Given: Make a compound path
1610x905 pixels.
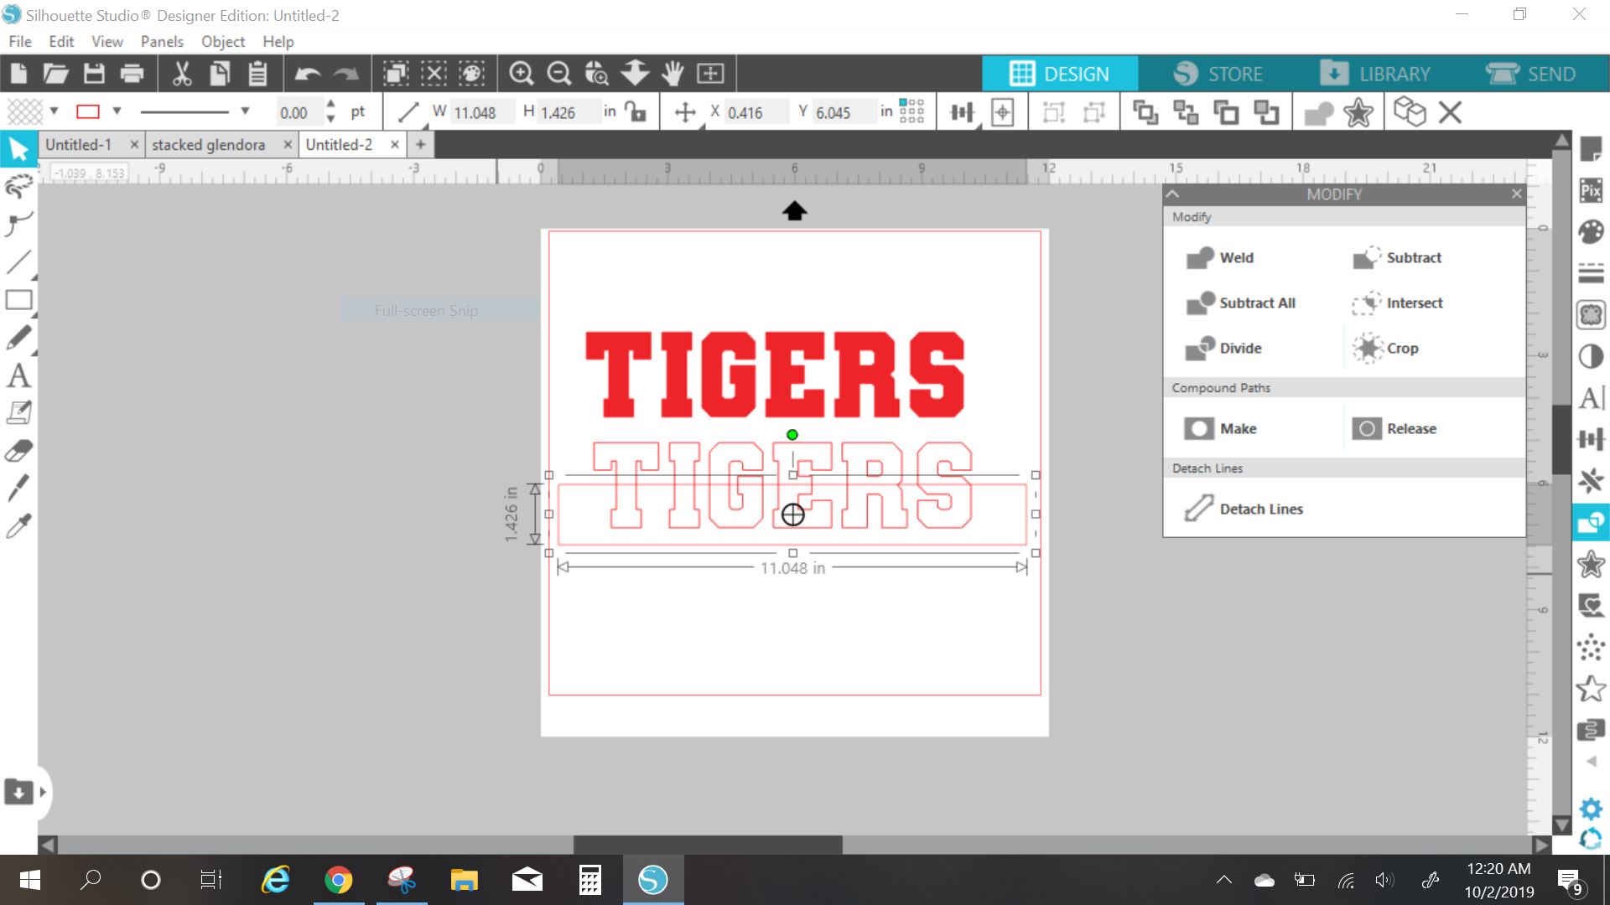Looking at the screenshot, I should [x=1220, y=428].
